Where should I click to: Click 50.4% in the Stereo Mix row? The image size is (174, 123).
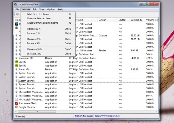tap(149, 69)
